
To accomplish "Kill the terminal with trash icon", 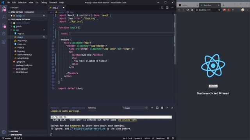I will [162, 108].
